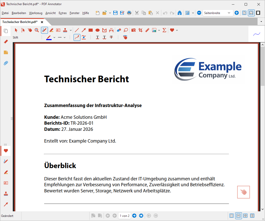The height and width of the screenshot is (221, 265).
Task: Switch to two pages side-by-side layout
Action: pos(252,216)
